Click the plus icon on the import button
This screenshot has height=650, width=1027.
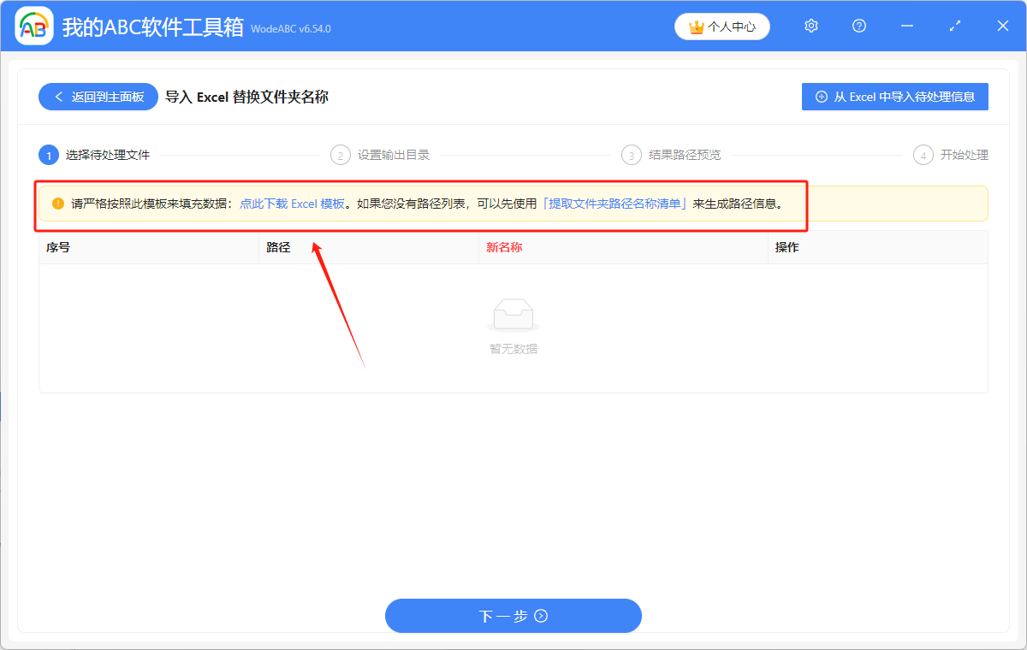(x=821, y=97)
